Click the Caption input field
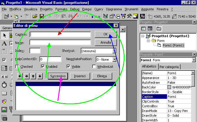Screen dimensions: 197x122 [x=60, y=34]
